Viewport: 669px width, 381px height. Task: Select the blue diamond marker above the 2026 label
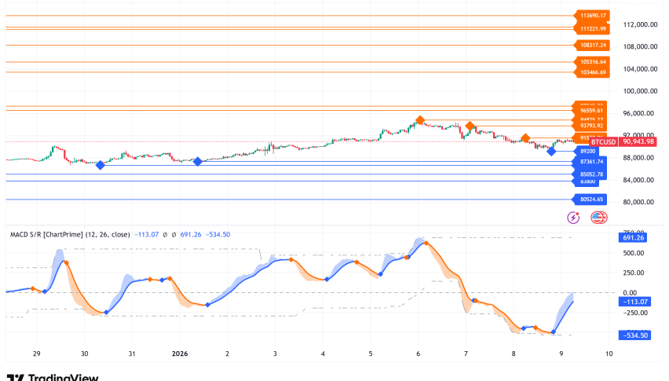point(198,161)
